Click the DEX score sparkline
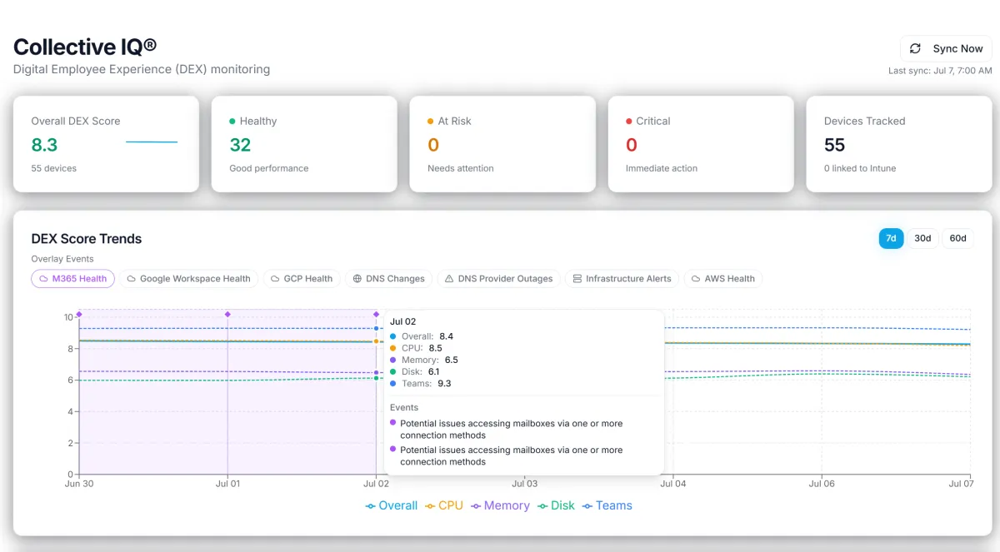Image resolution: width=1000 pixels, height=552 pixels. click(x=152, y=142)
